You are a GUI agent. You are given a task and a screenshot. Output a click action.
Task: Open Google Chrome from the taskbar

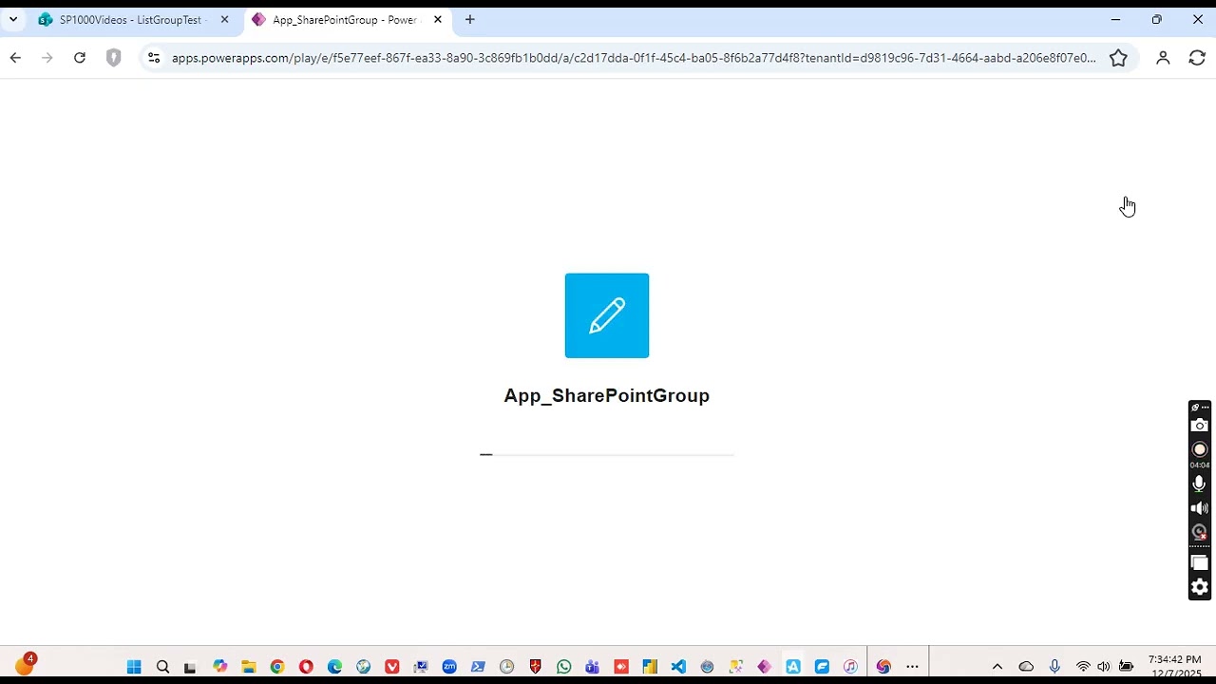(x=277, y=667)
